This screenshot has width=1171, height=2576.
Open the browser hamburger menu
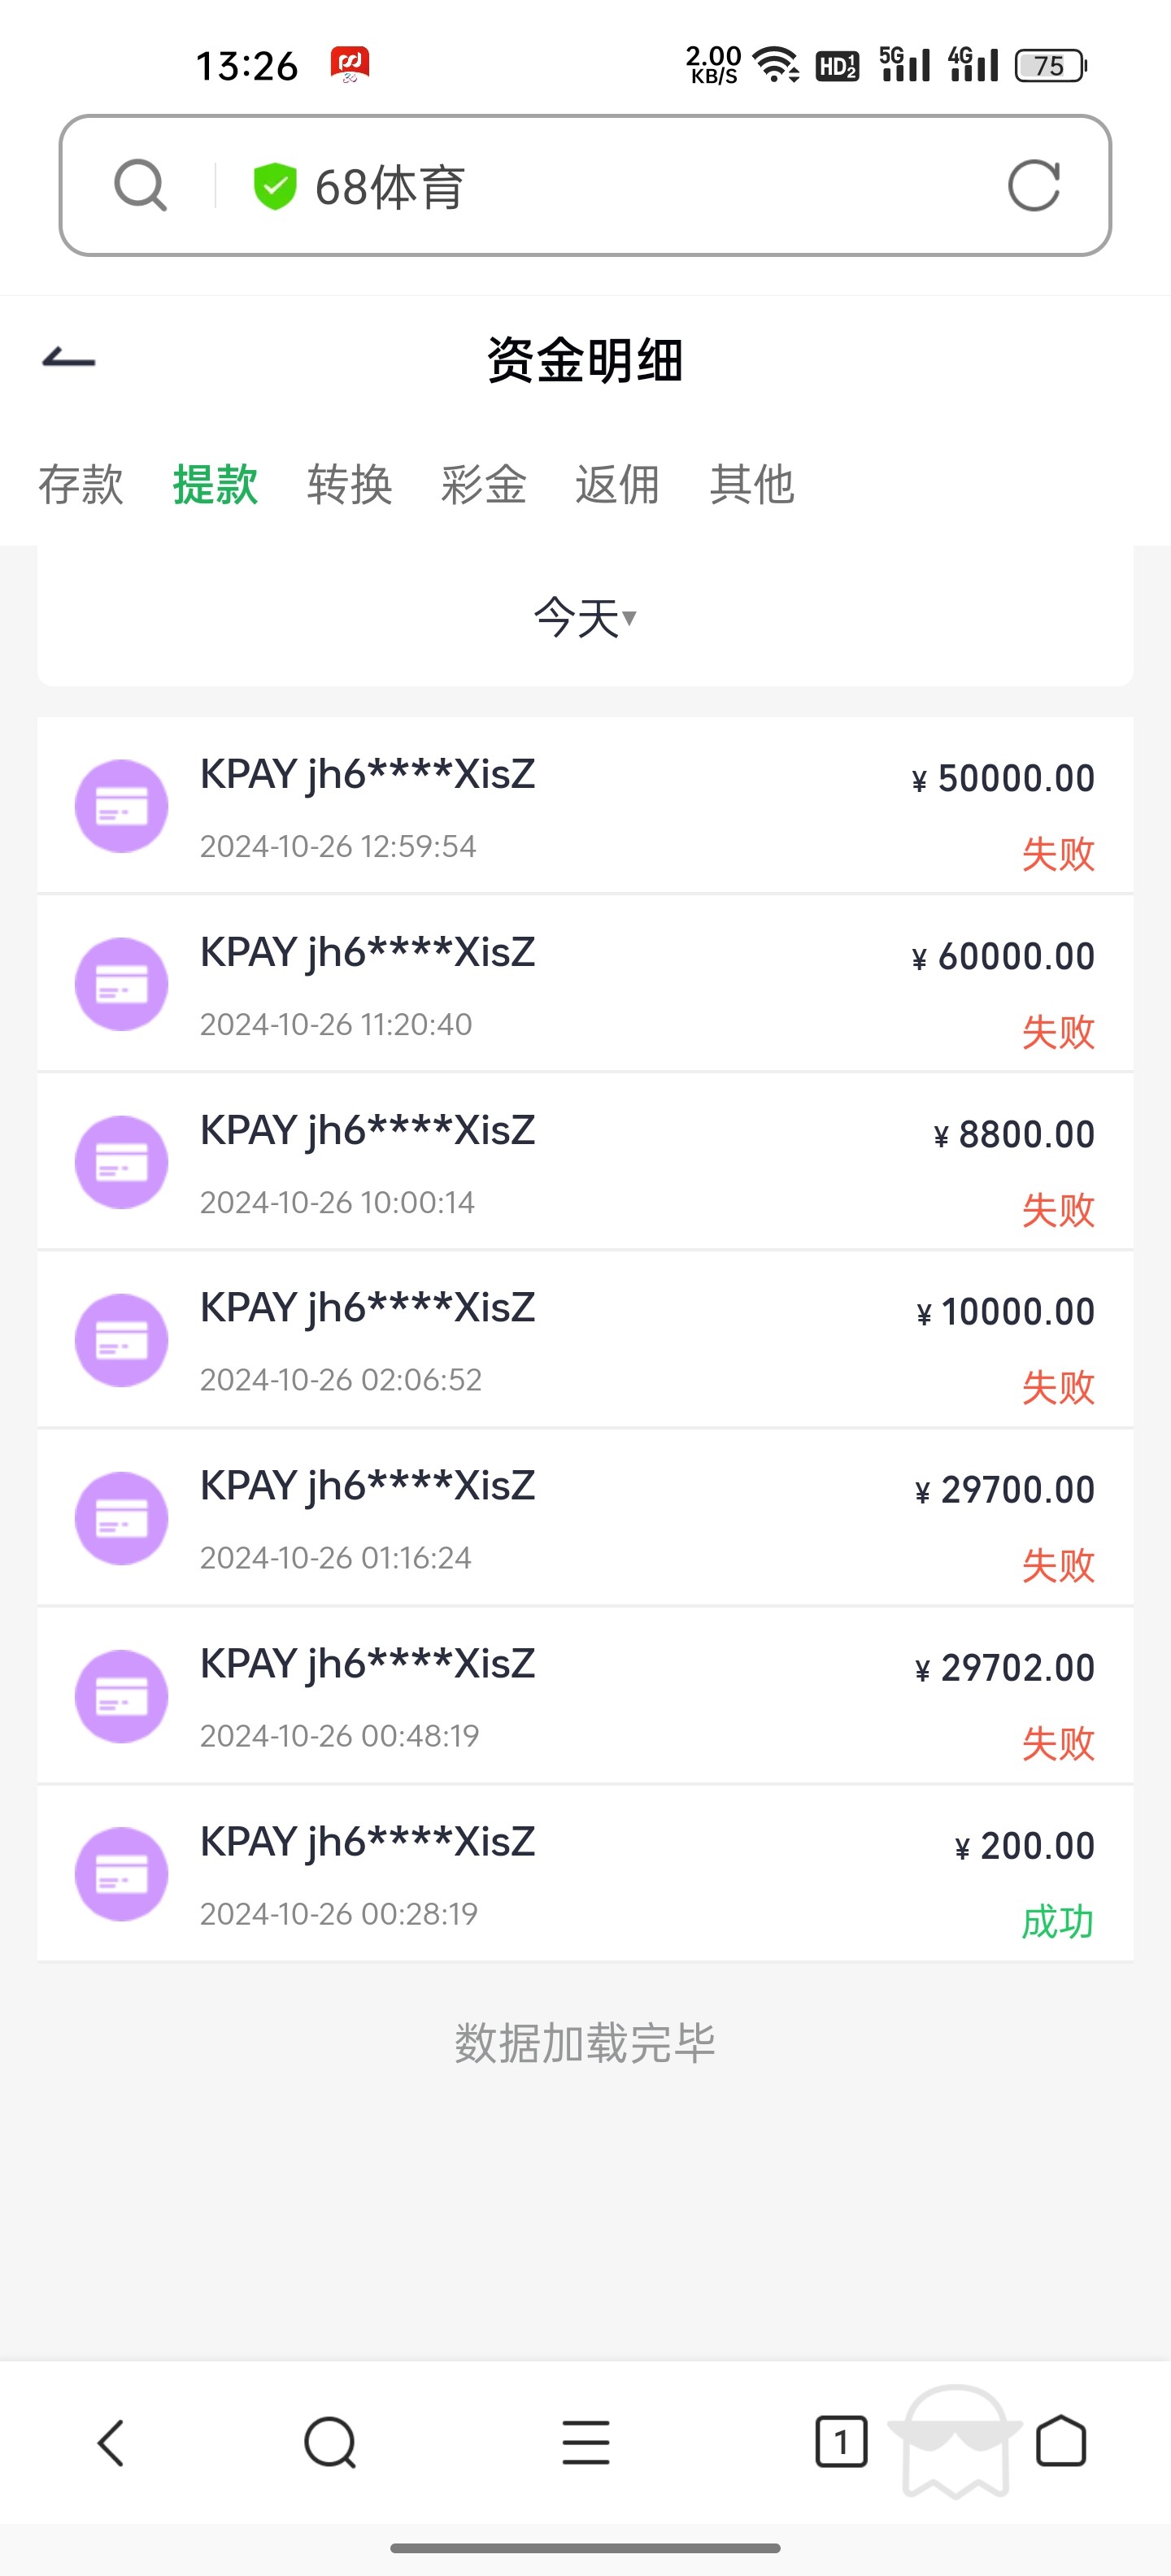(586, 2443)
